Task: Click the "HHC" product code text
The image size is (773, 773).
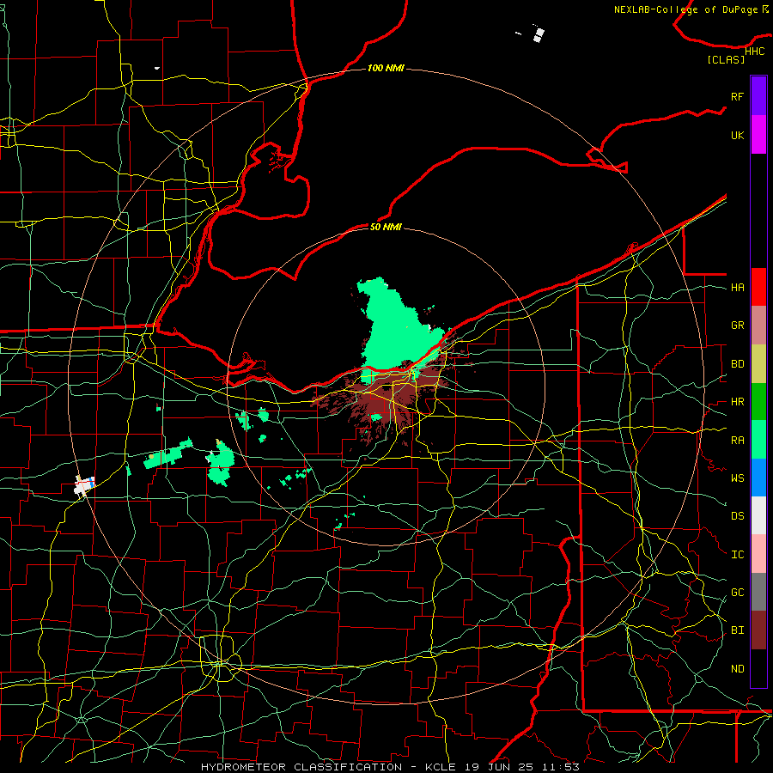Action: (x=754, y=52)
